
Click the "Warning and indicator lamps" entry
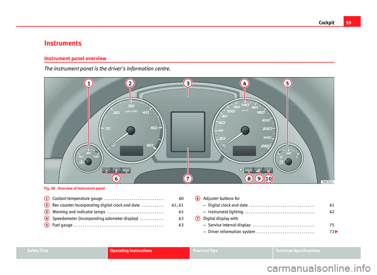pyautogui.click(x=79, y=212)
